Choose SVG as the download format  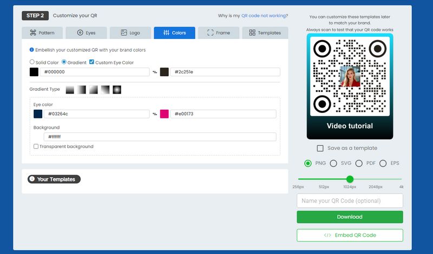333,163
